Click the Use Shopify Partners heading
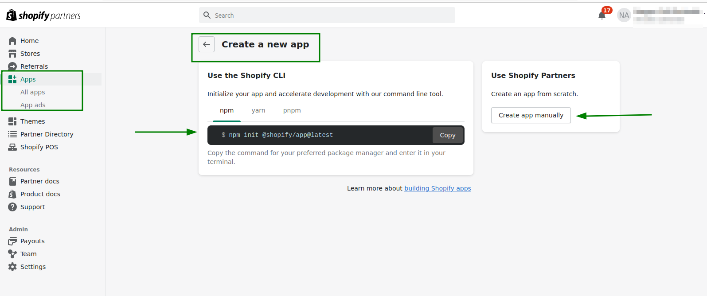 pyautogui.click(x=533, y=75)
